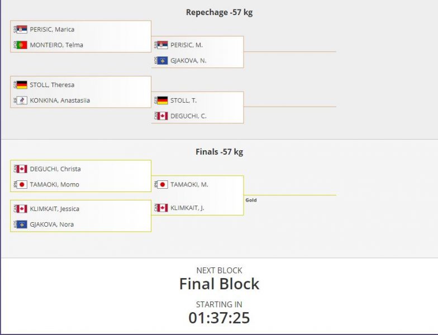Select STOLL, Theresa in repechage bracket

(x=52, y=85)
